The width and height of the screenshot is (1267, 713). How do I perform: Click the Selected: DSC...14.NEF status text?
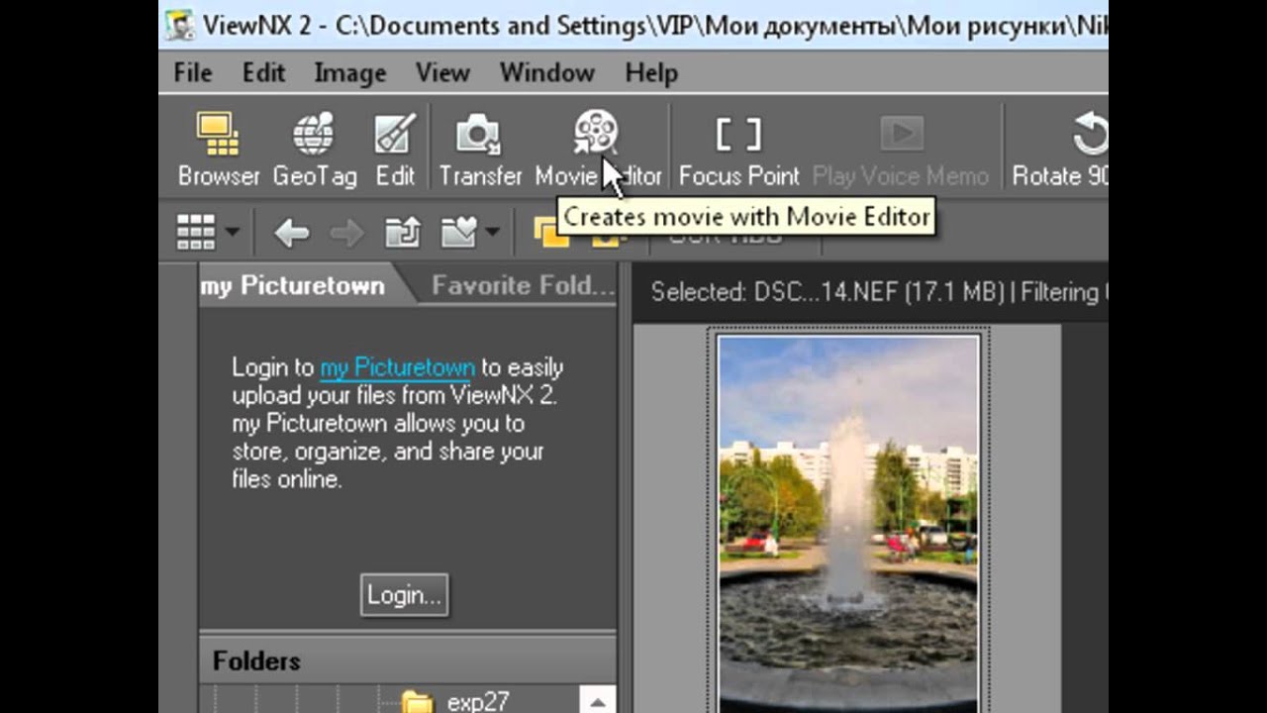click(x=827, y=292)
